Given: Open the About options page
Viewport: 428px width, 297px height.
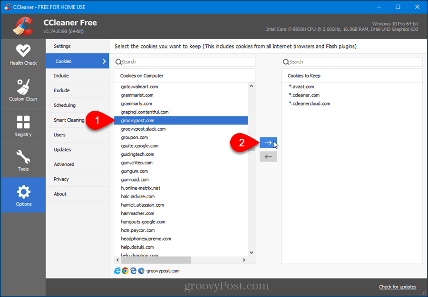Looking at the screenshot, I should [x=78, y=193].
